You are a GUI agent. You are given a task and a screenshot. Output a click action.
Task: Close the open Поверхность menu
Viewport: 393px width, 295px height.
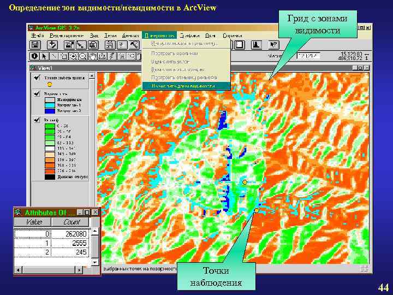(x=159, y=36)
